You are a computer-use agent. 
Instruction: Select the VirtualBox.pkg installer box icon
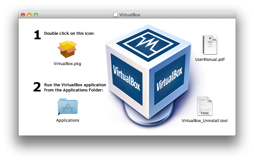[67, 49]
